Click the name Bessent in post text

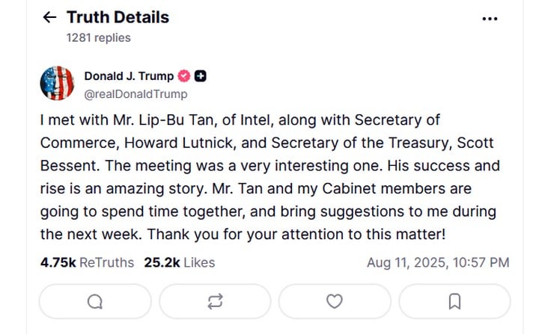pyautogui.click(x=70, y=166)
